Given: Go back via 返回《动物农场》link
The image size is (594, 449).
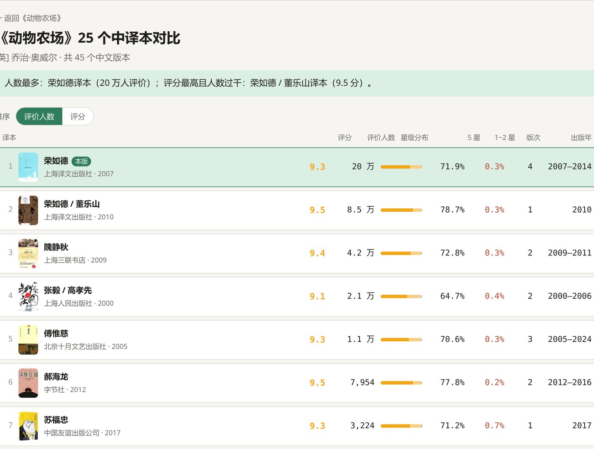Looking at the screenshot, I should [x=31, y=18].
